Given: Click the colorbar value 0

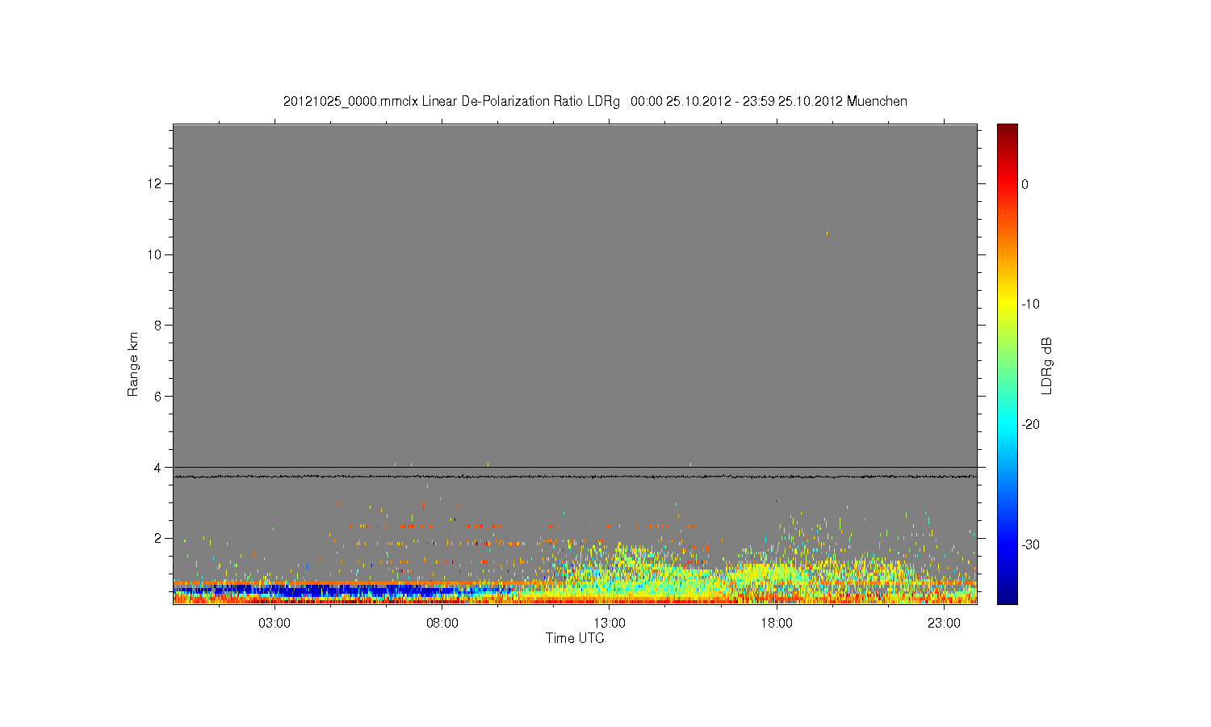Looking at the screenshot, I should (1025, 184).
